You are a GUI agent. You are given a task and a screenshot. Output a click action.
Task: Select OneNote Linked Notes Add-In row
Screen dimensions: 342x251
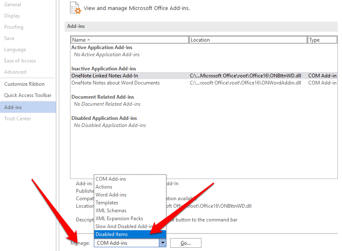[105, 76]
